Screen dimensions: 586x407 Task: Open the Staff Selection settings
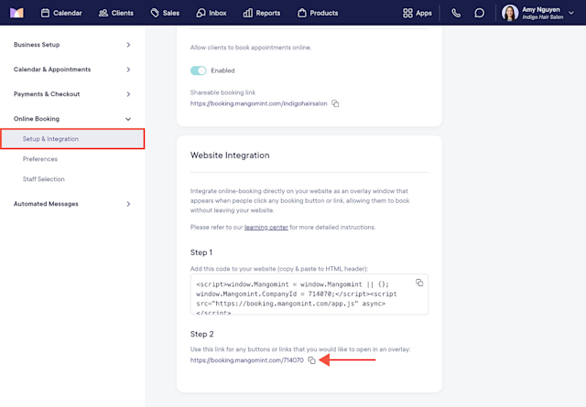pos(43,179)
